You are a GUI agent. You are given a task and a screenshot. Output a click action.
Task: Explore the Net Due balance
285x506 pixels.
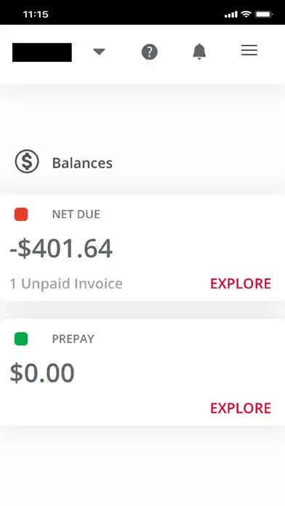(x=241, y=284)
